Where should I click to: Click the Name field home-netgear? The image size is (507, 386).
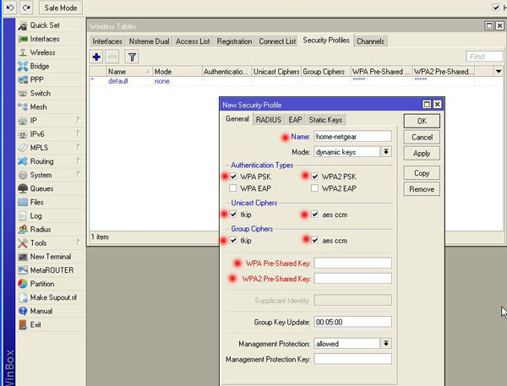click(x=352, y=137)
